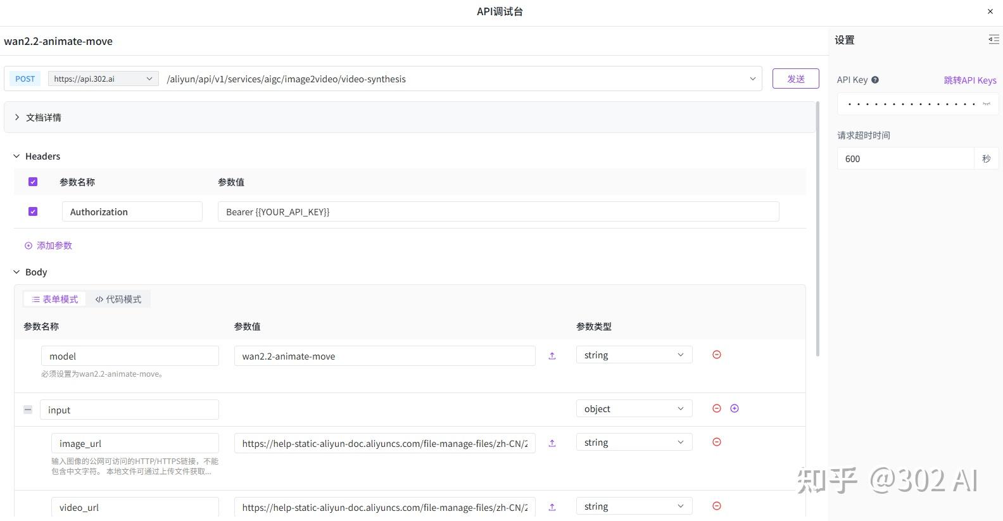Remove the image_url parameter row

coord(717,443)
